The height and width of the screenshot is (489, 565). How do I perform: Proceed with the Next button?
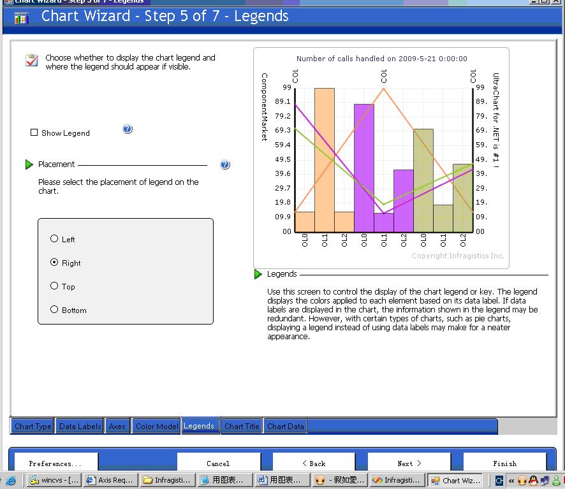[409, 463]
